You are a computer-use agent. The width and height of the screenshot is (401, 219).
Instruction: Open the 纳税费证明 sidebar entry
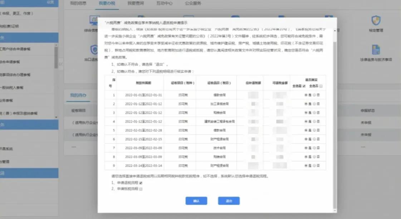9,26
